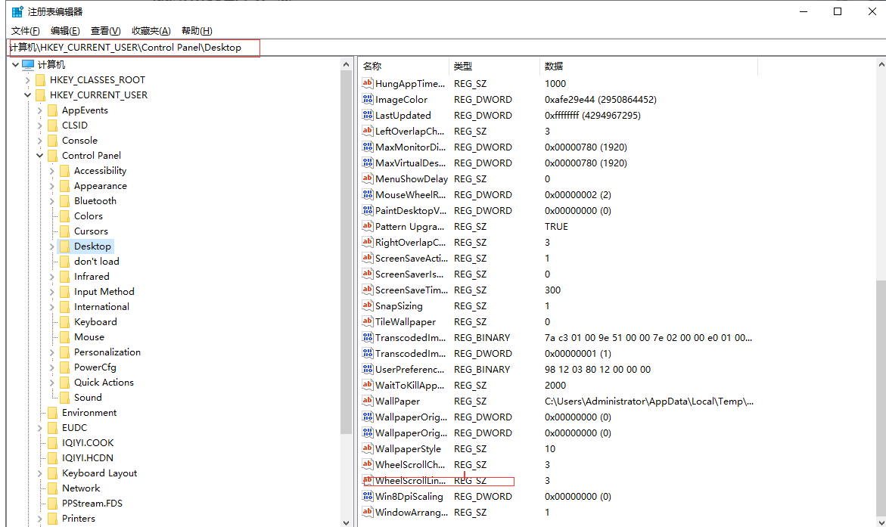
Task: Expand the Accessibility subkey arrow
Action: pos(52,171)
